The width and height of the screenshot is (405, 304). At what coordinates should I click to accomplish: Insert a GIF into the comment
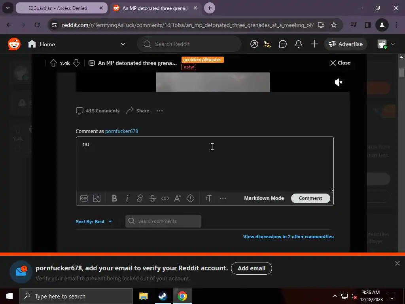pos(84,198)
